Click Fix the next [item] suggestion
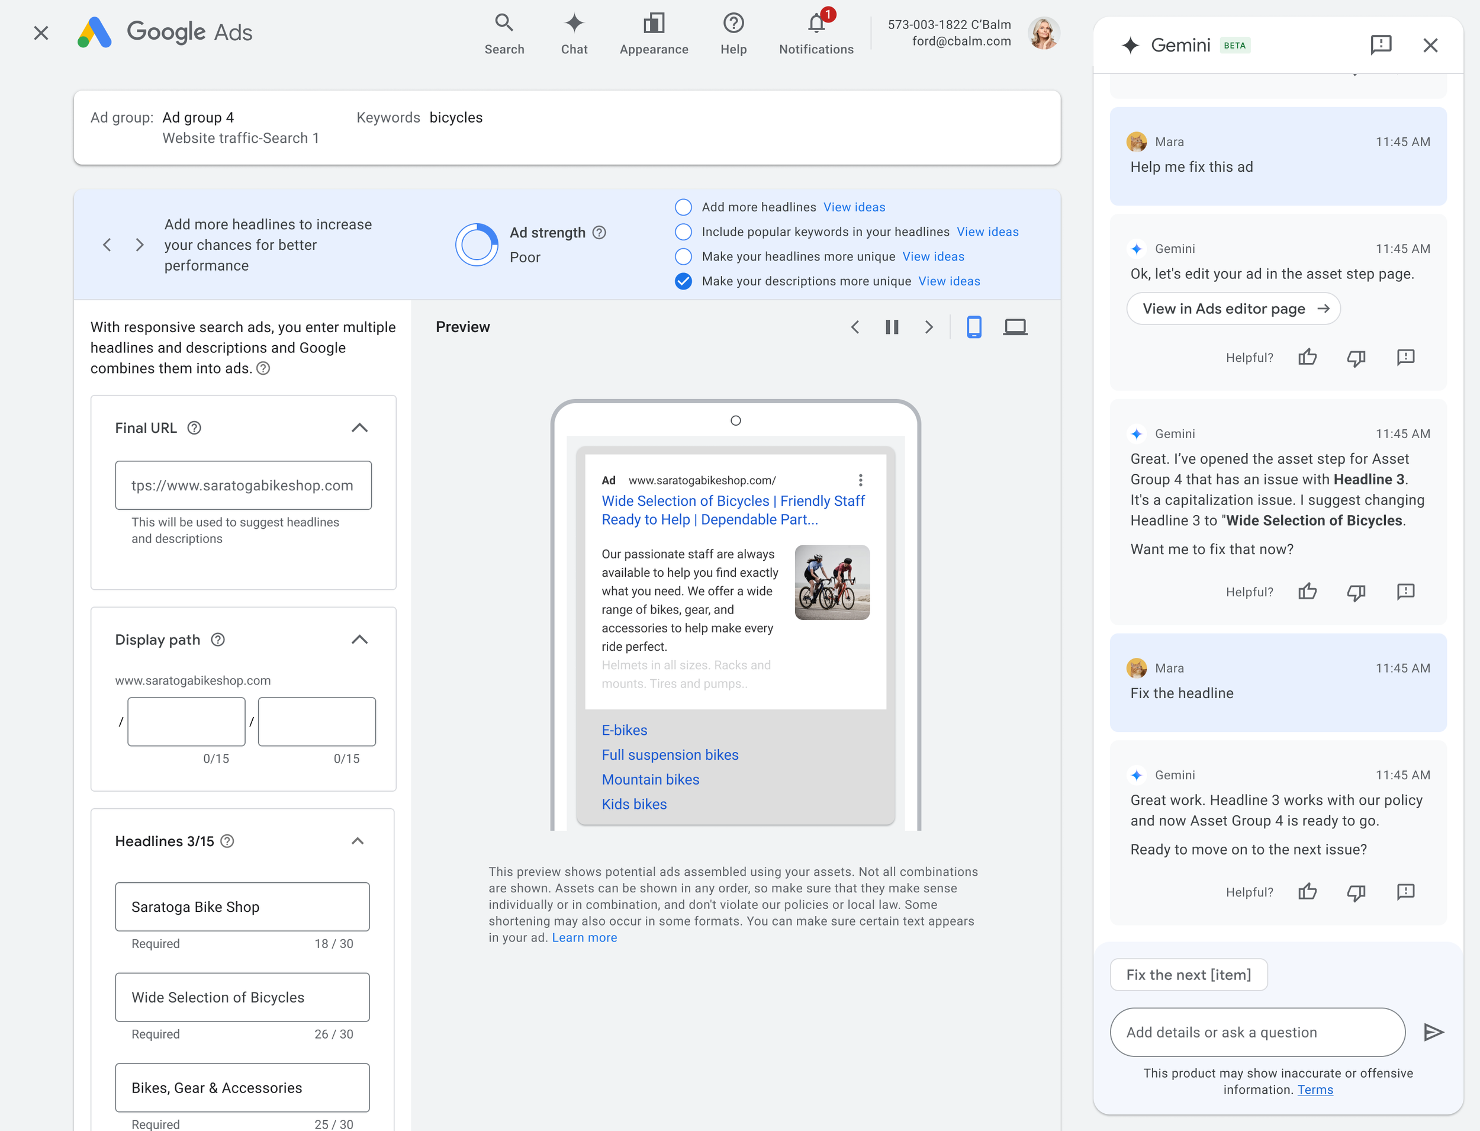This screenshot has width=1480, height=1131. coord(1188,975)
